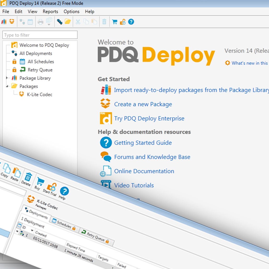Open Package Library from the toolbar
269x269 pixels.
(x=4, y=22)
